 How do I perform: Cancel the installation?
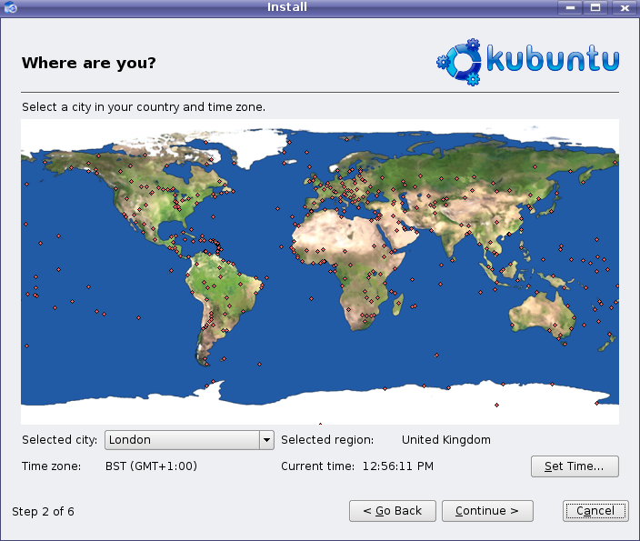(x=595, y=511)
